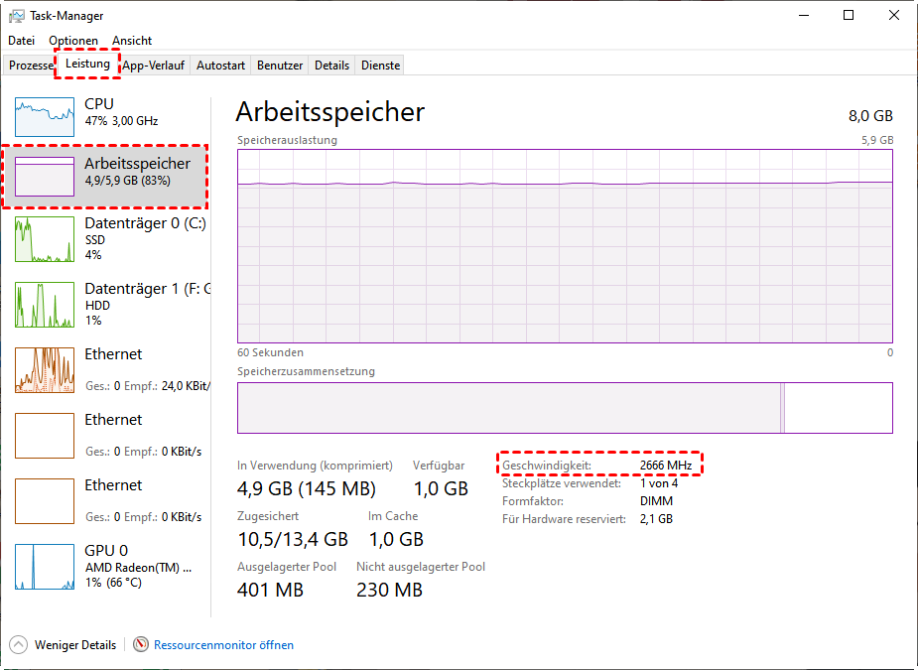Screen dimensions: 918x670
Task: Open the Ressourcenmonitor öffnen link
Action: click(x=223, y=645)
